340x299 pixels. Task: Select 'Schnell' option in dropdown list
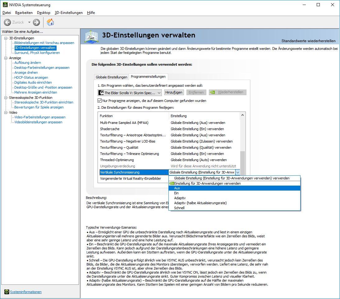234,208
